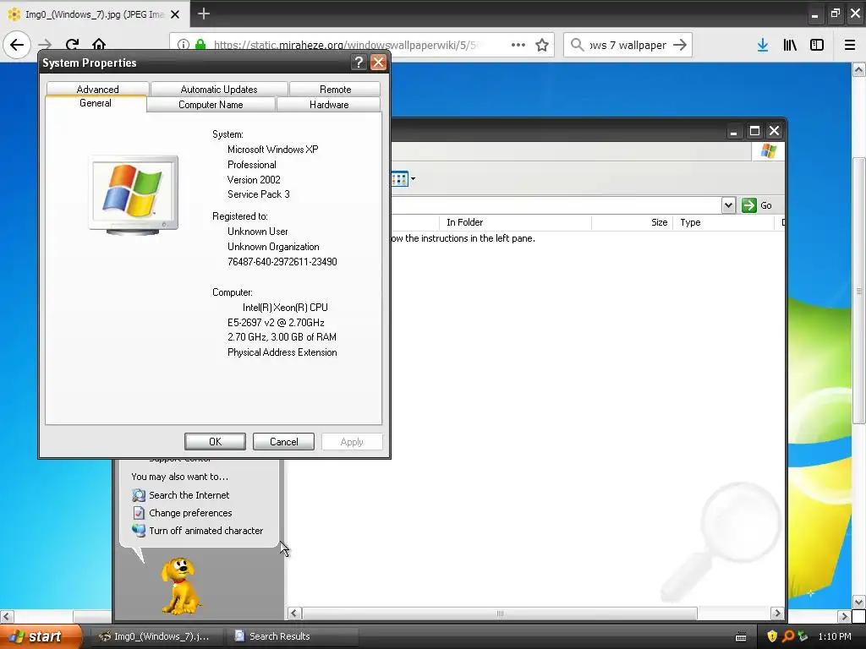The height and width of the screenshot is (649, 866).
Task: Click scroll left arrow in Search Results pane
Action: [294, 614]
